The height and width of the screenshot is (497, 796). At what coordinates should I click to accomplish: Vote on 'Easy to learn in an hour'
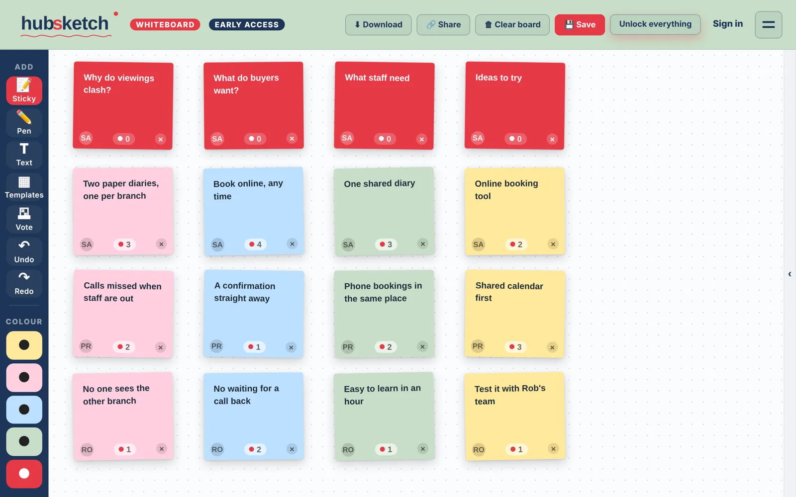coord(386,449)
